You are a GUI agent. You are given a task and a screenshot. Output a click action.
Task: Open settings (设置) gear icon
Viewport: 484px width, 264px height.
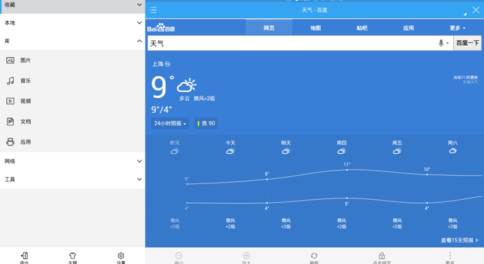point(121,256)
